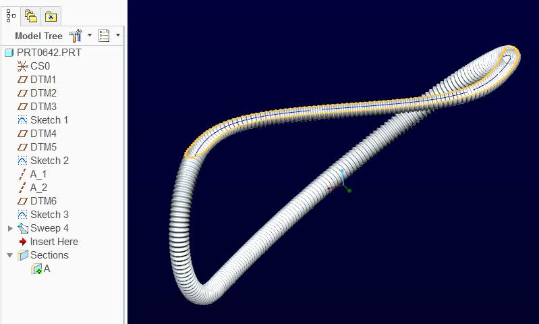This screenshot has height=324, width=539.
Task: Select DTM1 datum plane icon
Action: click(22, 80)
